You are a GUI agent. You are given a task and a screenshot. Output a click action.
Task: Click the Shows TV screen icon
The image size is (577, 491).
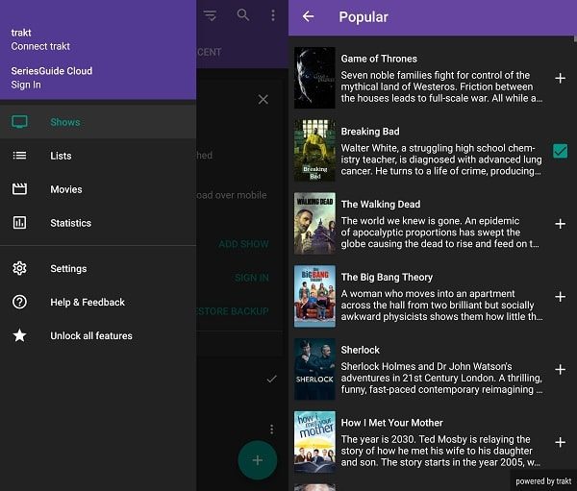point(19,122)
